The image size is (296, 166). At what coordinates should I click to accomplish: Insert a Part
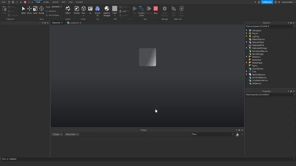(x=83, y=10)
